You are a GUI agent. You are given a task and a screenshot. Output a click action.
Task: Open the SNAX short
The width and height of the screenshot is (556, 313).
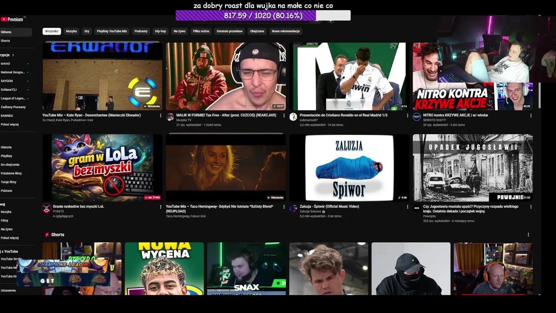click(246, 269)
